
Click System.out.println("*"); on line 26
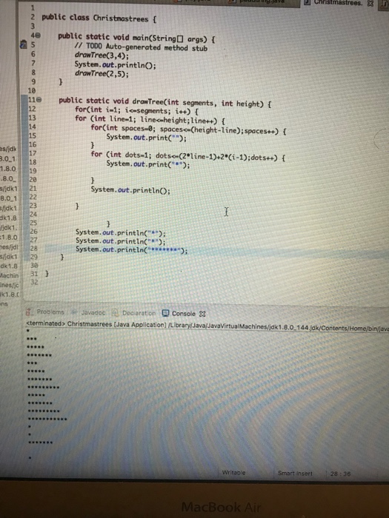point(121,232)
